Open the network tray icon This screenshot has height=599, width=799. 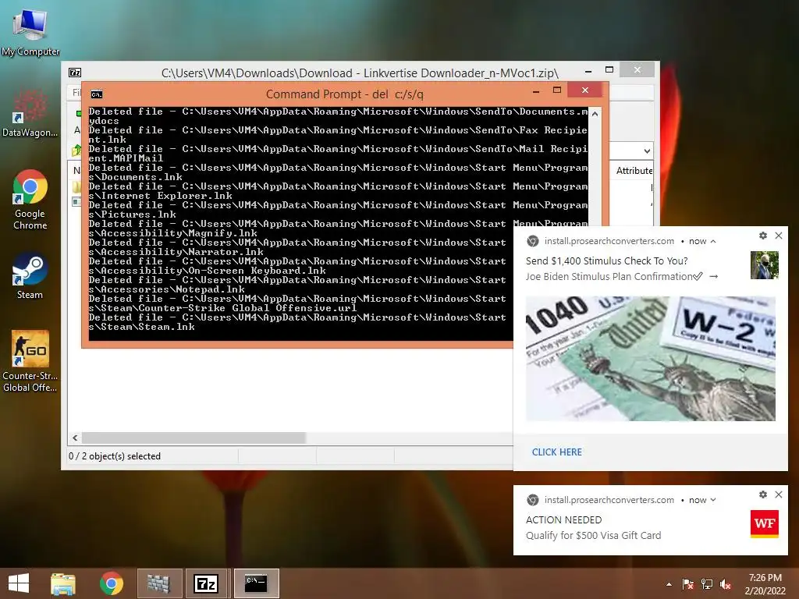pos(707,584)
